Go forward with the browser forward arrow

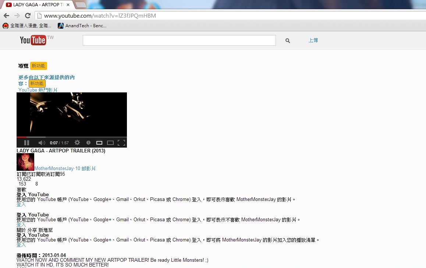[17, 15]
